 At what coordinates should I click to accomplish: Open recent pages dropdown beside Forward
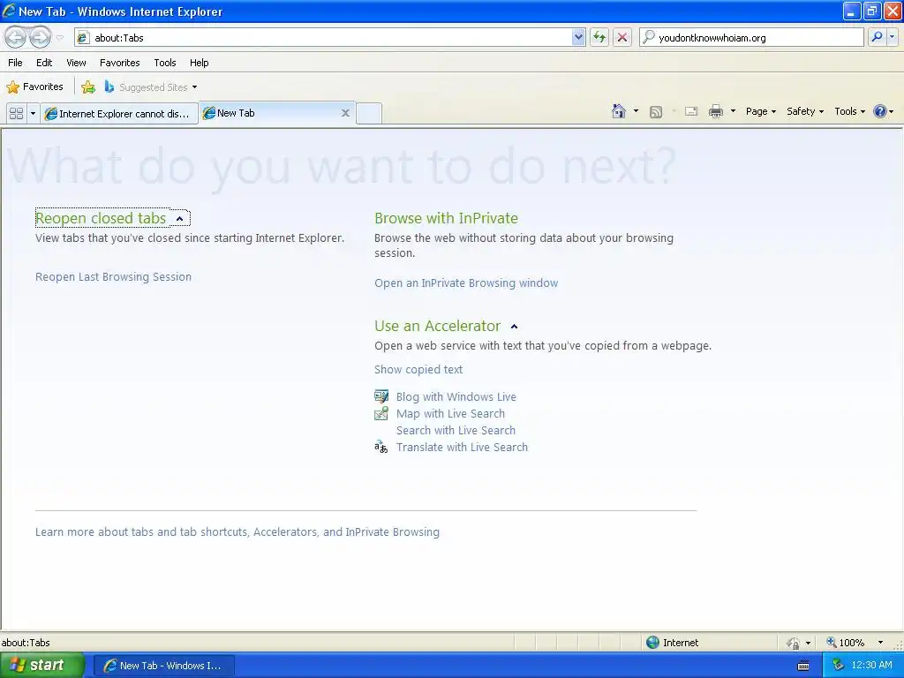point(59,38)
